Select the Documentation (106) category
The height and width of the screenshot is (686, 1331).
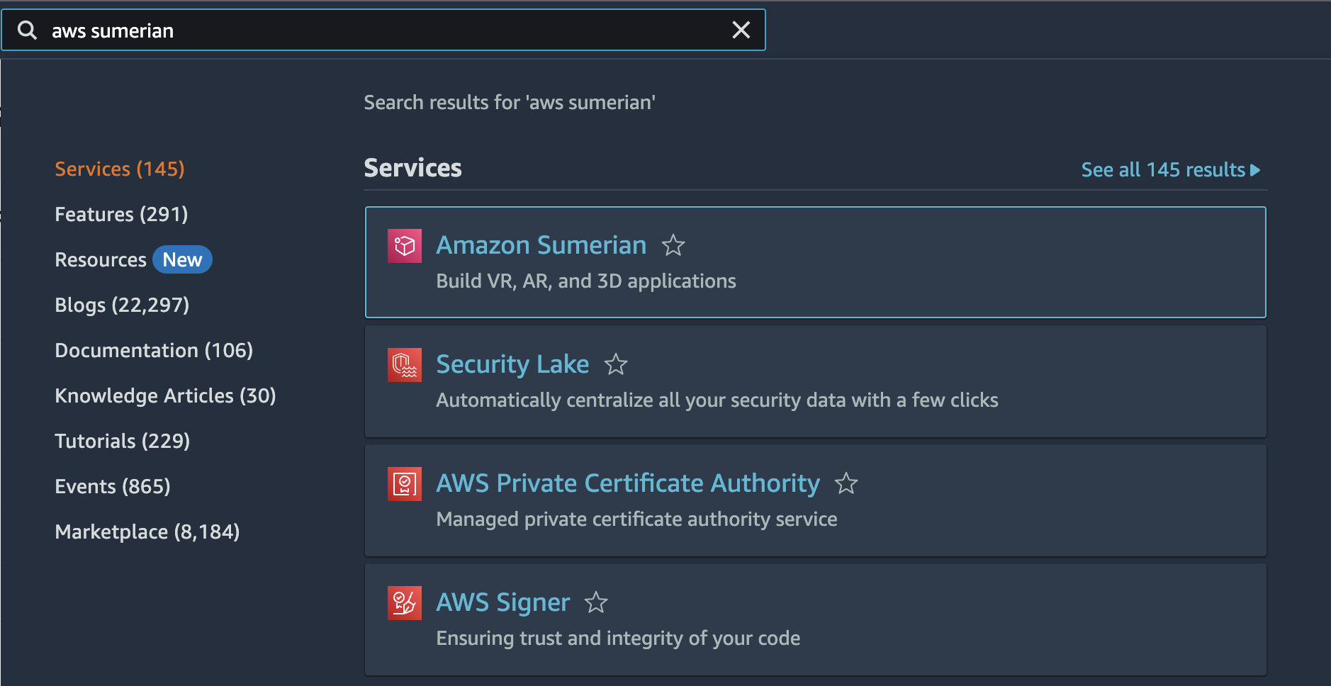154,350
